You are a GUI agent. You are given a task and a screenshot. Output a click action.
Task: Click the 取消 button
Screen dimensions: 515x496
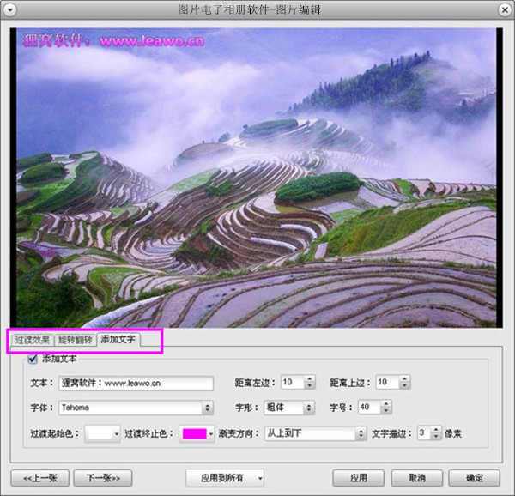tap(417, 478)
